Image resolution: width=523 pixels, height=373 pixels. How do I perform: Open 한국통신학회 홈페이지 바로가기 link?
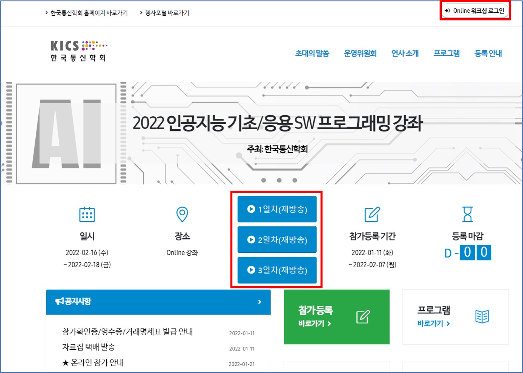point(89,13)
